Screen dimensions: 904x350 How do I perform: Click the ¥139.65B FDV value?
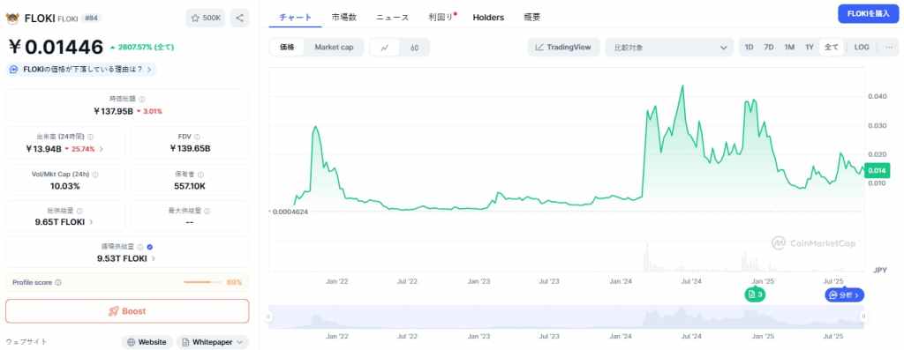pos(190,148)
